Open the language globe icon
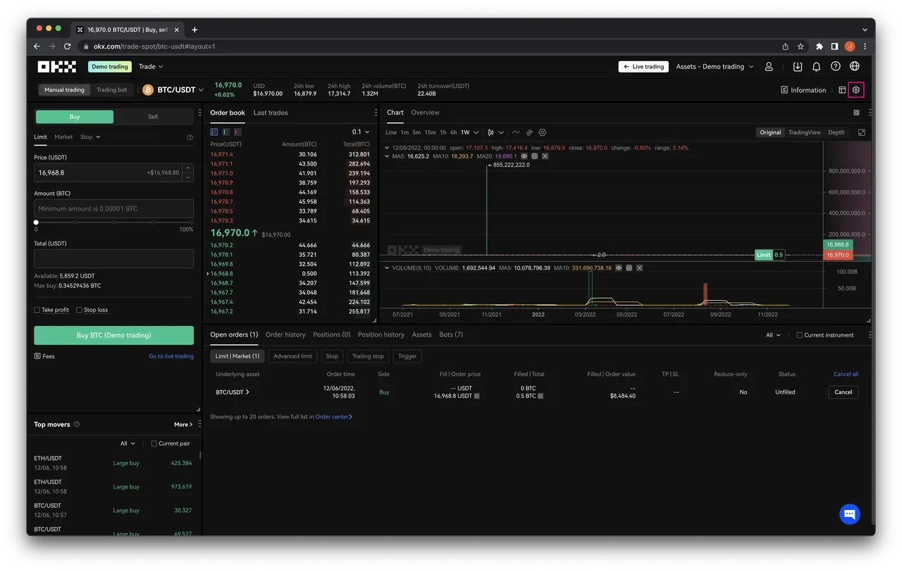902x571 pixels. (x=855, y=66)
